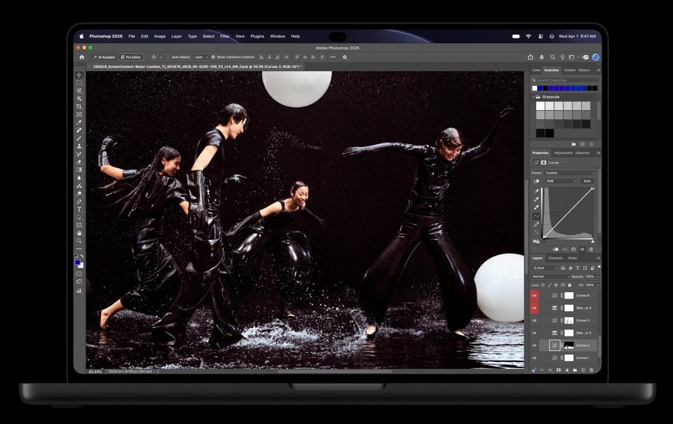673x424 pixels.
Task: Select the Rectangle shape tool
Action: click(79, 225)
